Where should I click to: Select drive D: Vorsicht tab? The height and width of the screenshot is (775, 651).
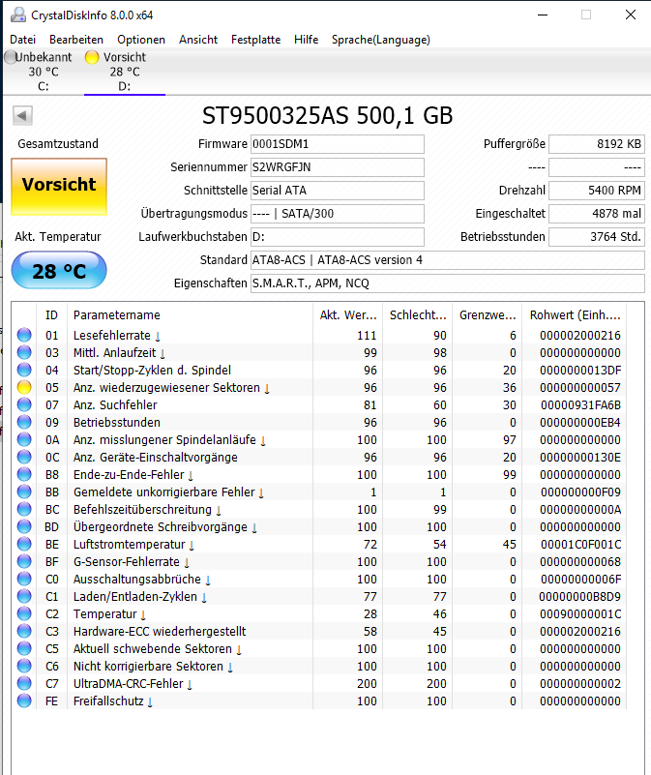[x=125, y=72]
